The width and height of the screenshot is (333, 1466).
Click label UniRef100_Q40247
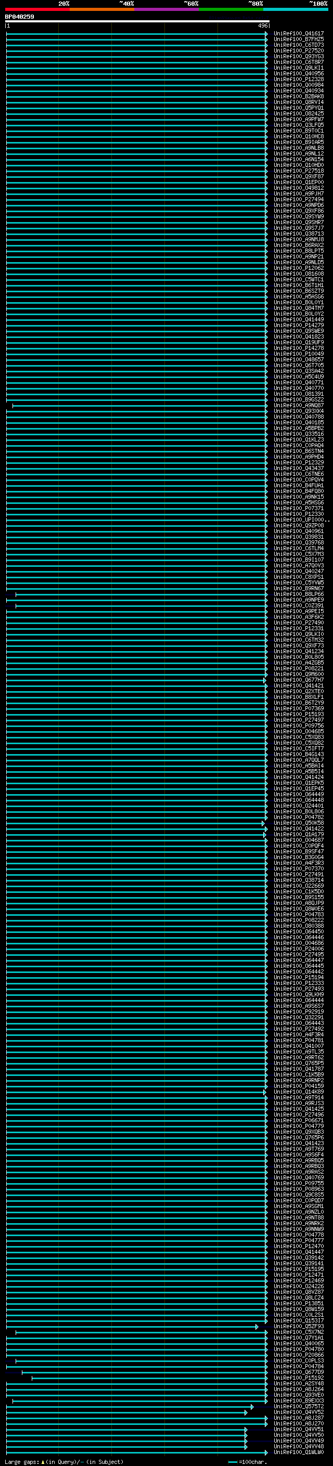click(299, 572)
